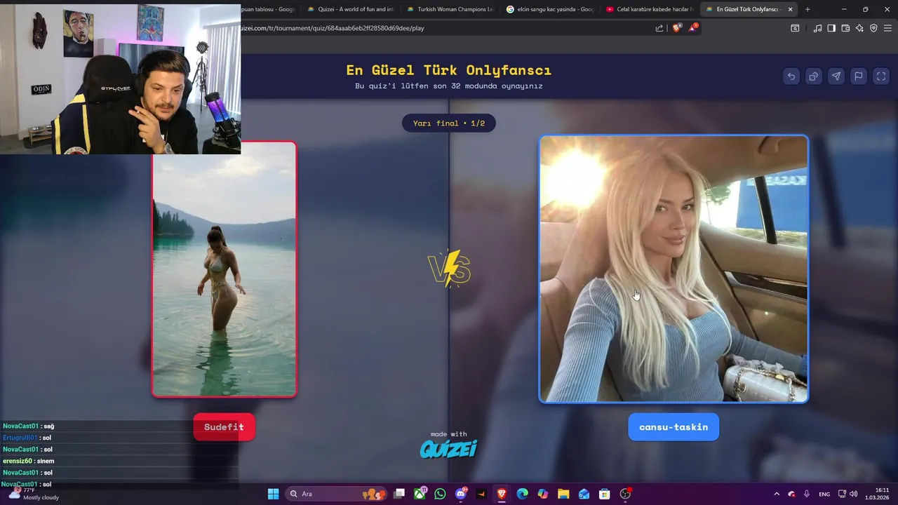Click chat message erensiz60 : sinem
Image resolution: width=898 pixels, height=505 pixels.
click(x=29, y=461)
